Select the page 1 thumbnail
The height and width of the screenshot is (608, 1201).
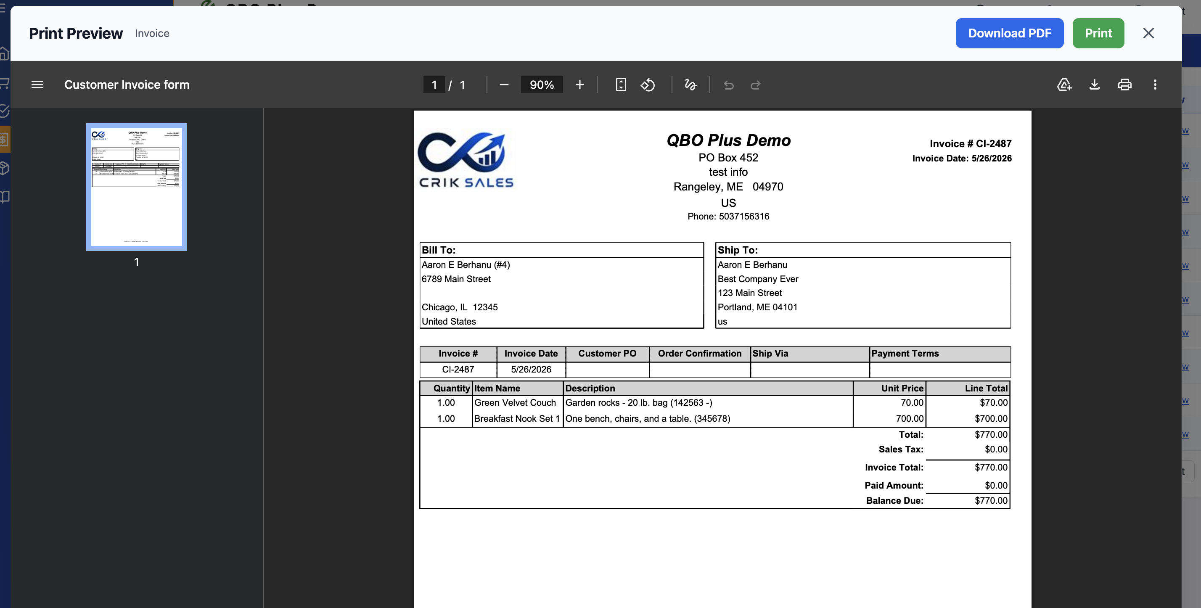[x=137, y=187]
